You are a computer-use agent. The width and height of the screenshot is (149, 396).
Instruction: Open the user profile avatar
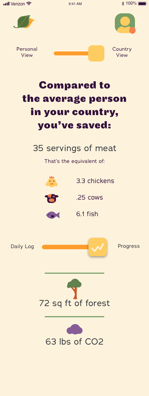(x=125, y=23)
